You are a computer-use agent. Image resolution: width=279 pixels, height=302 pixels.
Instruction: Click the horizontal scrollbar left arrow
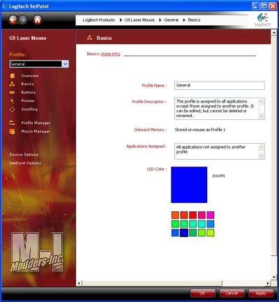79,283
